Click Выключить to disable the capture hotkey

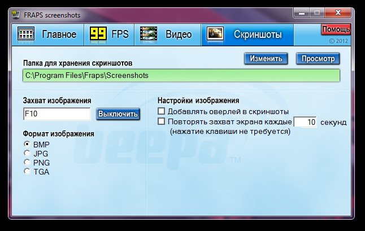click(x=118, y=114)
